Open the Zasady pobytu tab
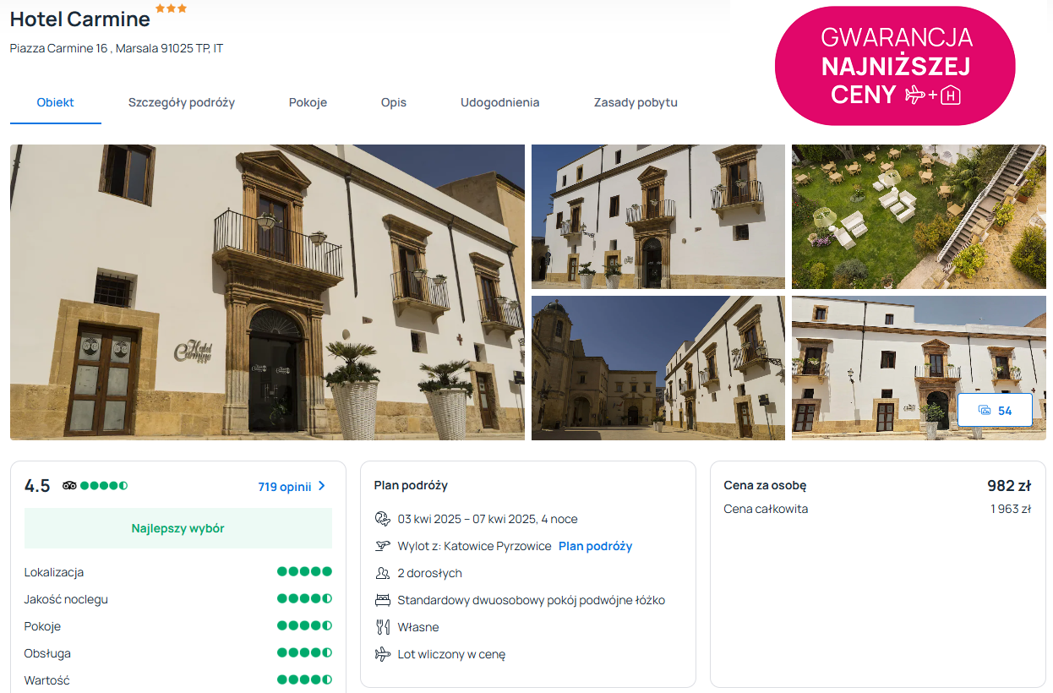 pos(636,102)
